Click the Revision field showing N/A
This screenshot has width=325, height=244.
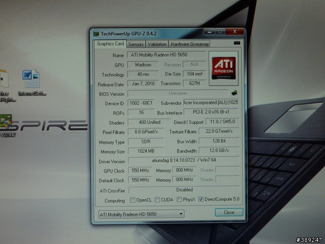[x=194, y=65]
